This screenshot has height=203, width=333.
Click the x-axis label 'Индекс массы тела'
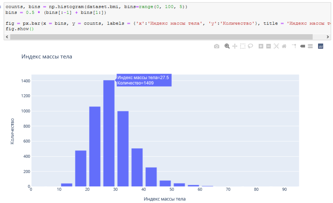click(x=165, y=199)
